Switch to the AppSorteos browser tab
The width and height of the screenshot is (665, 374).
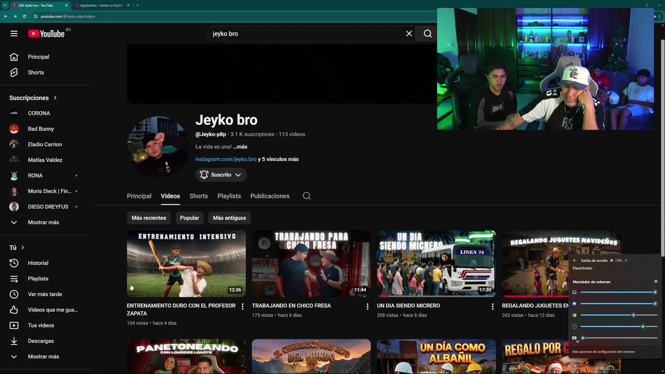[101, 5]
